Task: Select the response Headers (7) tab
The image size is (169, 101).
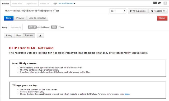Action: [16, 27]
